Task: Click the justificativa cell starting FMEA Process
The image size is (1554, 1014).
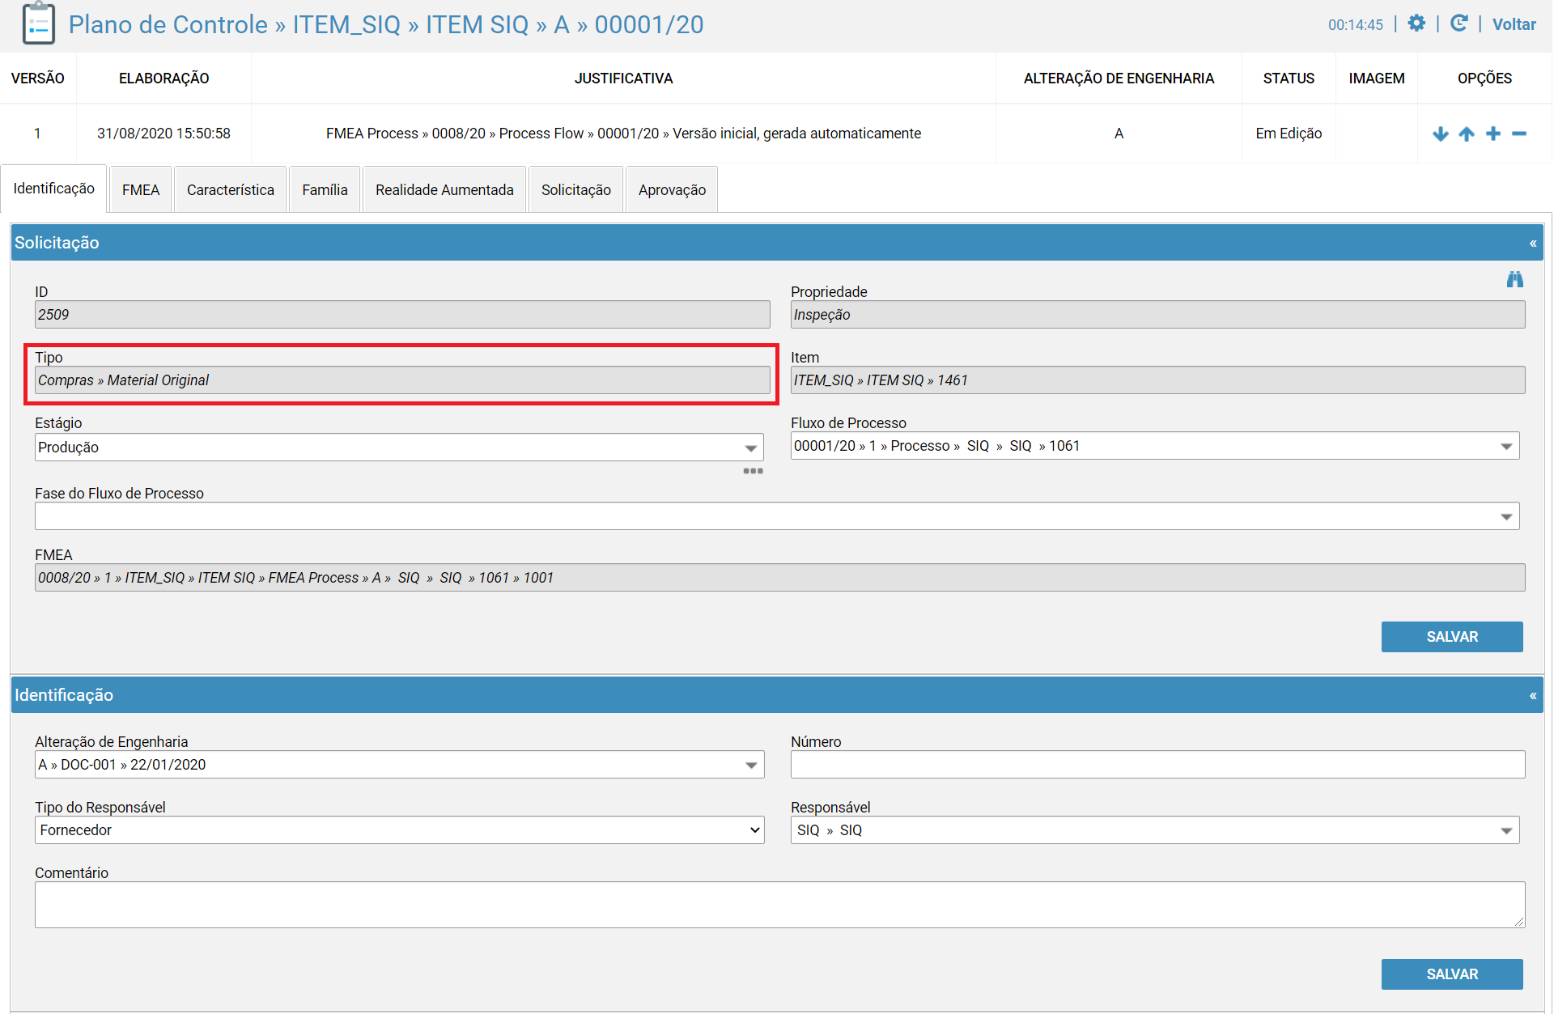Action: click(623, 134)
